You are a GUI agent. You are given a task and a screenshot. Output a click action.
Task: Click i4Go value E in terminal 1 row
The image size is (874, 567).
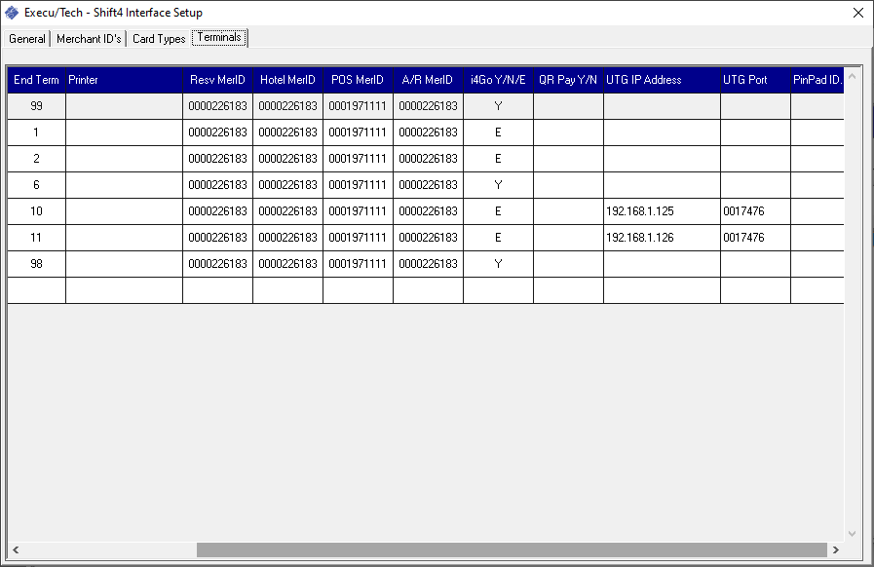pos(498,132)
